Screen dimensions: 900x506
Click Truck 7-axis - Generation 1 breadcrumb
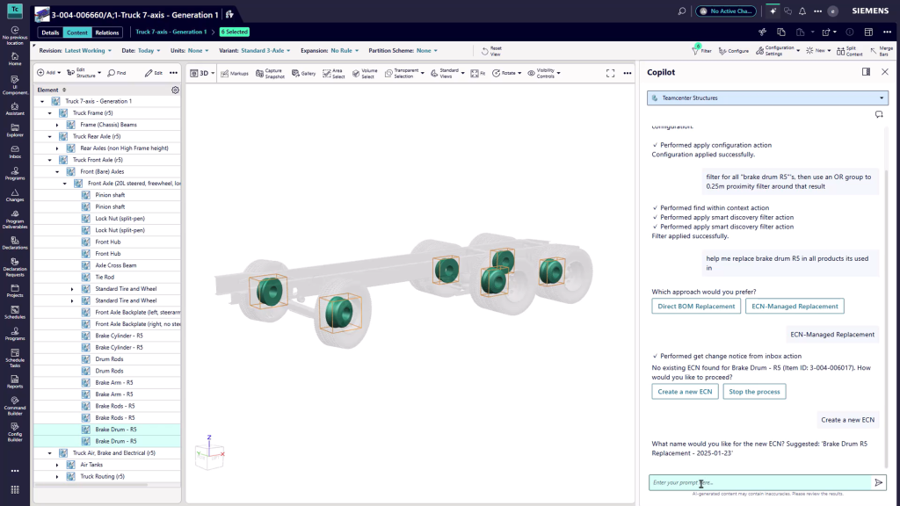click(171, 33)
